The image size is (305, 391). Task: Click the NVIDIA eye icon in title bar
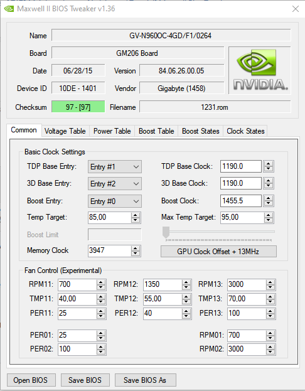[9, 9]
